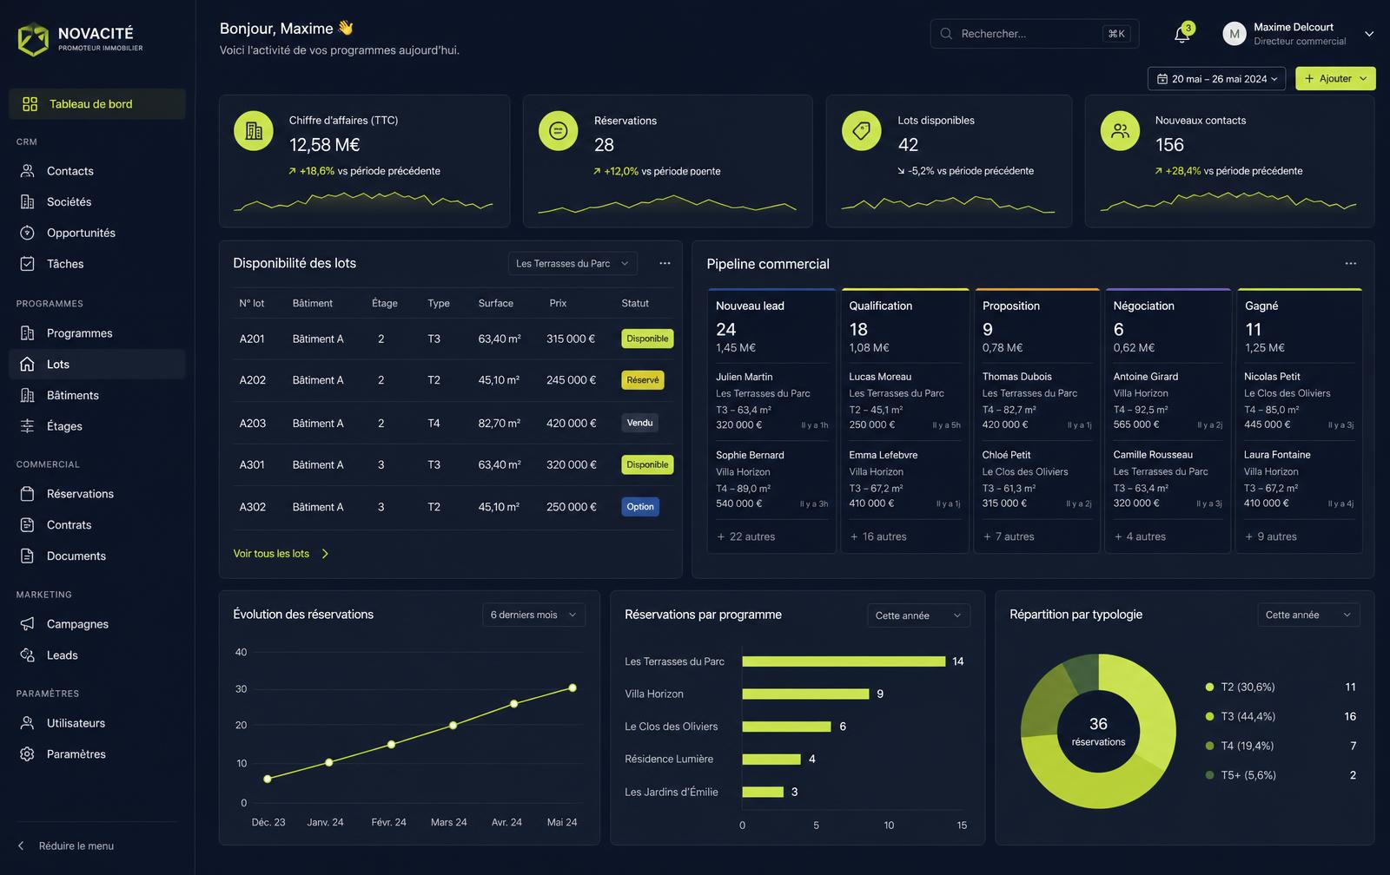Click lot A203 row number

coord(253,424)
